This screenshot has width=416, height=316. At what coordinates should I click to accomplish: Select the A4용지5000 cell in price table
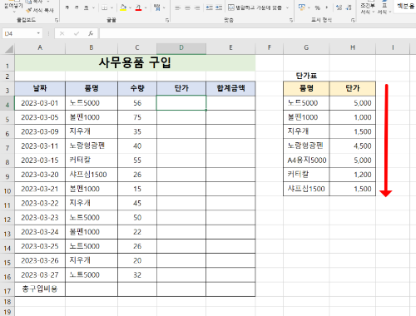tap(306, 160)
